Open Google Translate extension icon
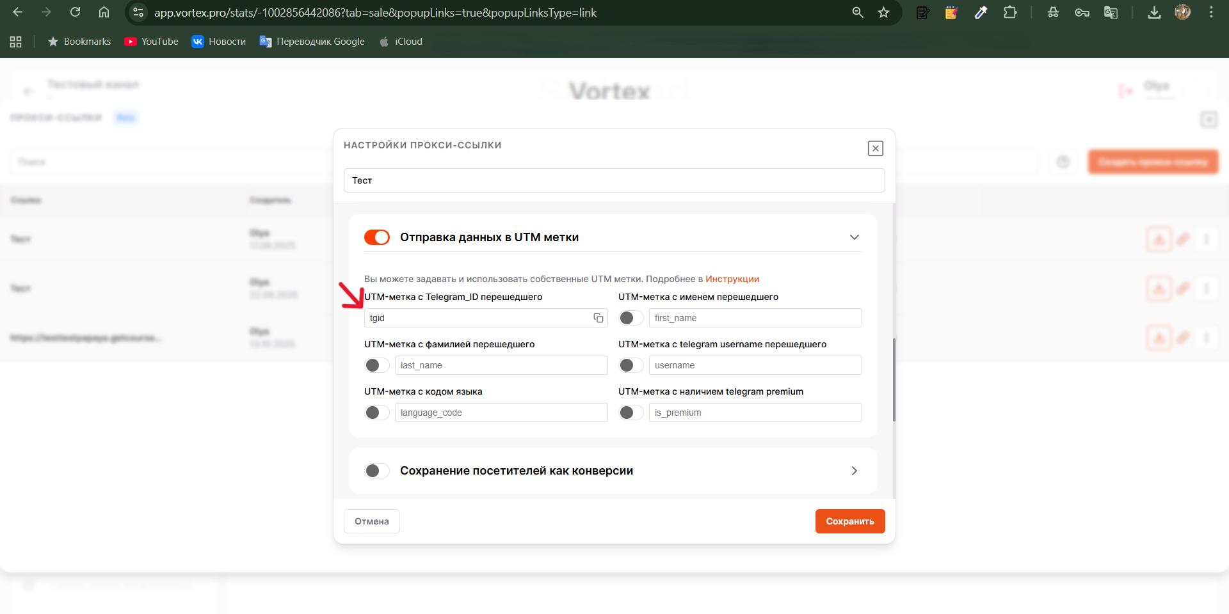 [1111, 12]
